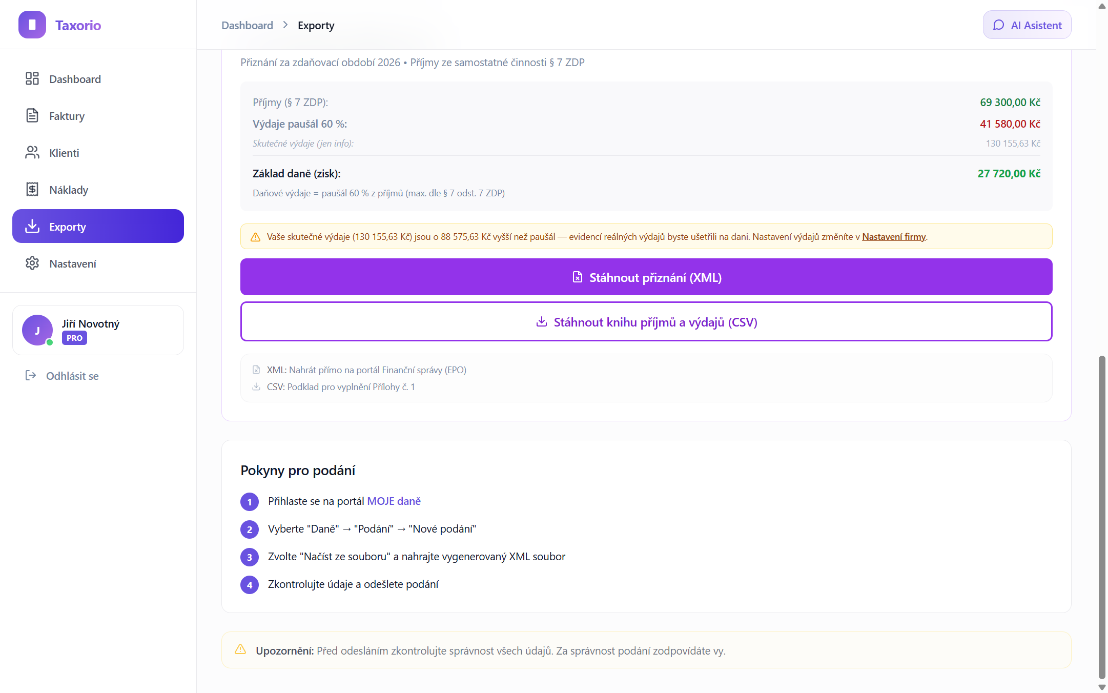This screenshot has width=1108, height=693.
Task: Click the XML file icon on download button
Action: pos(578,277)
